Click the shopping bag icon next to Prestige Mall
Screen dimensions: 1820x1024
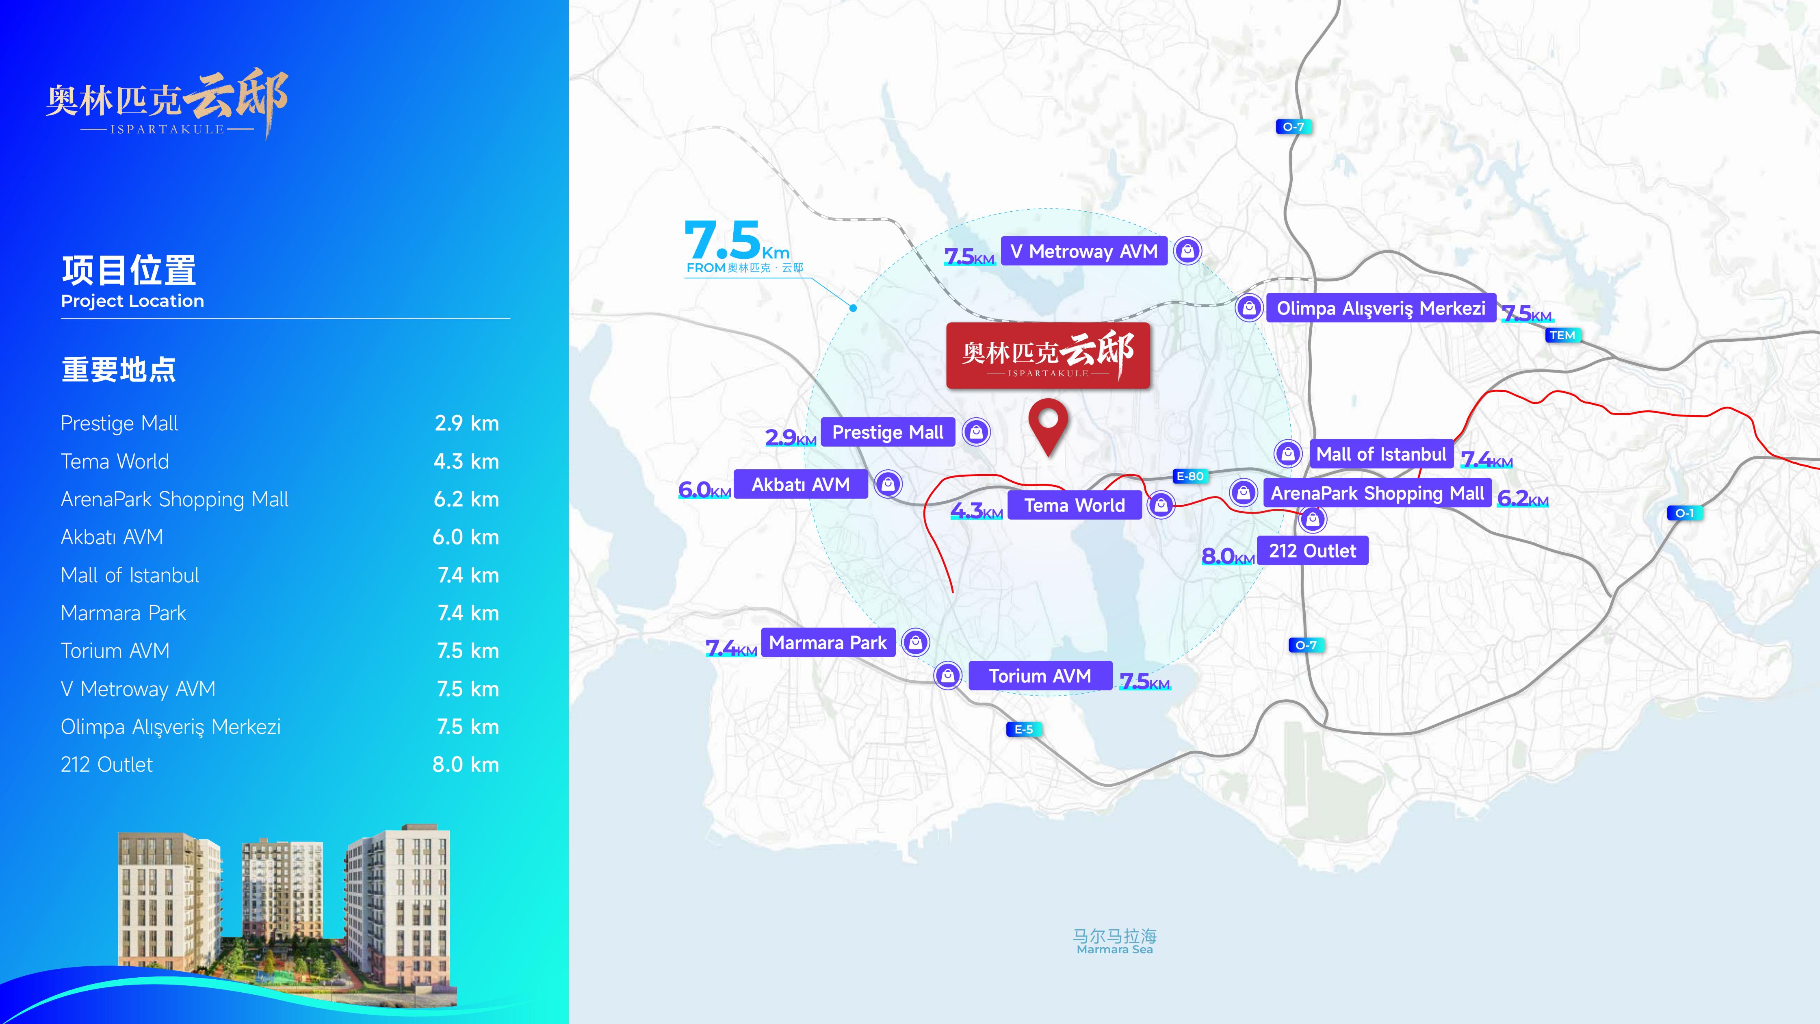[x=976, y=432]
